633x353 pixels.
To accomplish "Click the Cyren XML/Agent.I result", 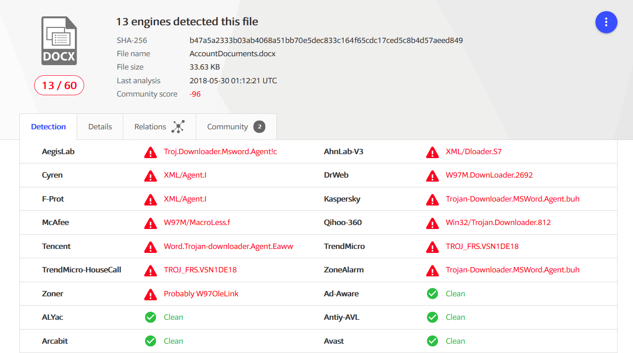I will [x=185, y=175].
